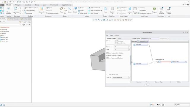Open Filter By Parent References dropdown
The width and height of the screenshot is (190, 107).
pyautogui.click(x=121, y=77)
